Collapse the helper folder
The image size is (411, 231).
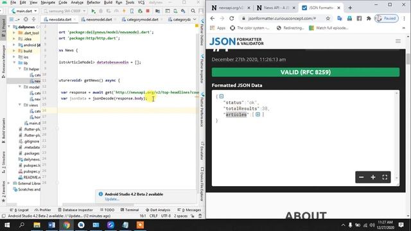coord(20,69)
